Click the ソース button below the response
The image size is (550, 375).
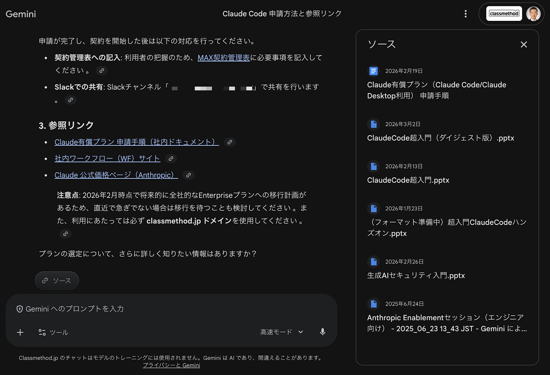(57, 280)
